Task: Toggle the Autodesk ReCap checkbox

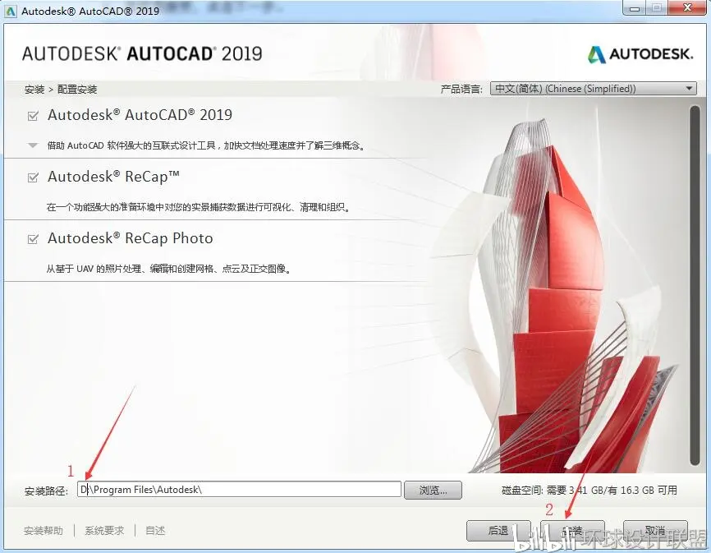Action: pos(33,177)
